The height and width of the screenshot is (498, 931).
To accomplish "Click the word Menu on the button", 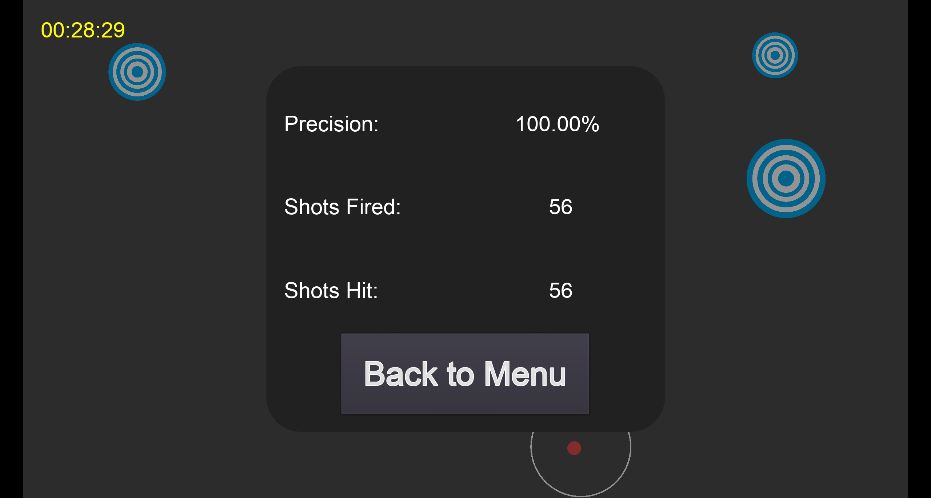I will tap(525, 374).
